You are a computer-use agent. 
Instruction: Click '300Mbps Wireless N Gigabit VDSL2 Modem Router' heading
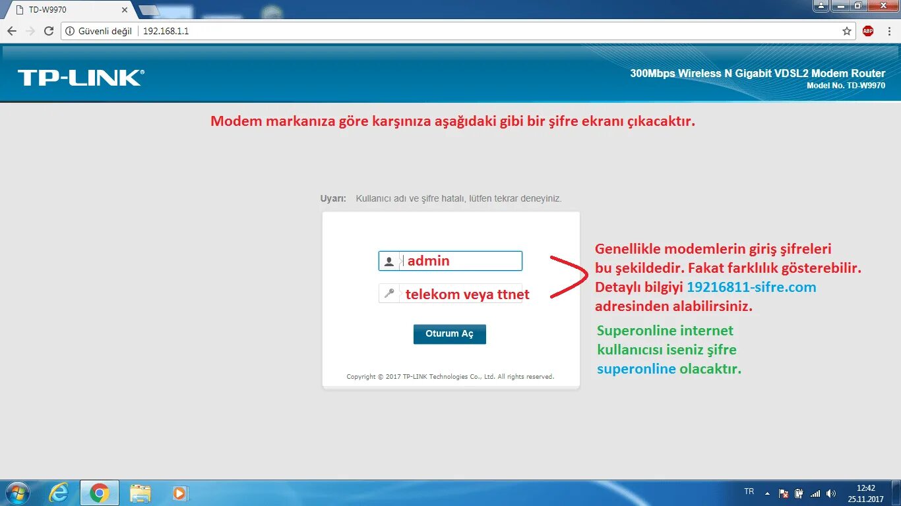click(758, 74)
